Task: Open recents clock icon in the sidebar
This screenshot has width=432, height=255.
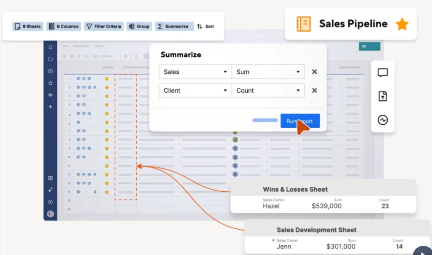Action: pos(51,71)
